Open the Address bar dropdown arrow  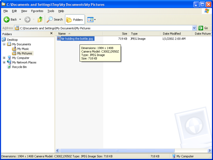click(194, 28)
